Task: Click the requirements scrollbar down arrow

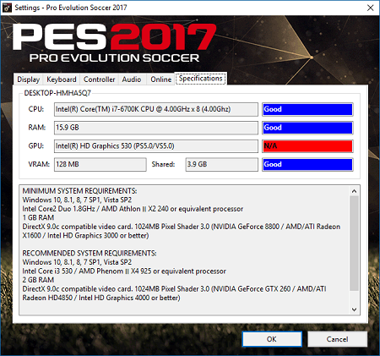Action: tap(354, 309)
